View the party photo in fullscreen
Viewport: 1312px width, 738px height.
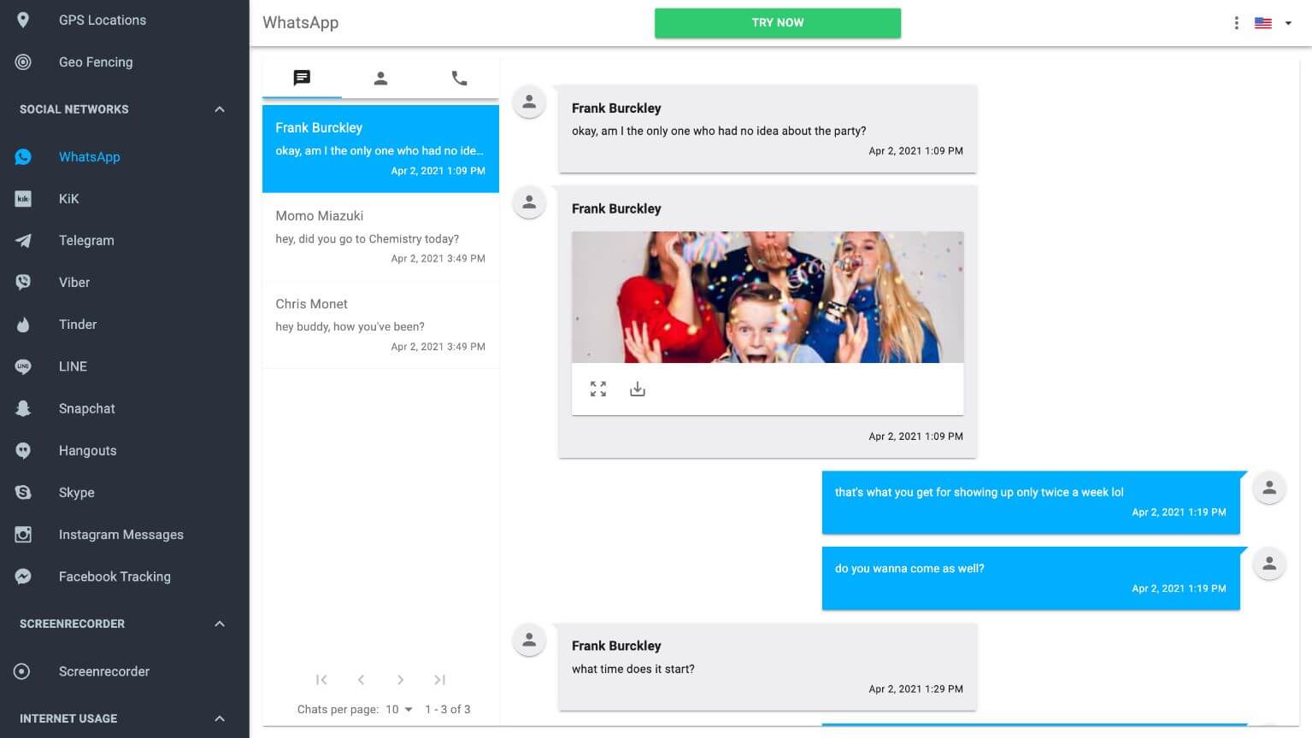point(597,389)
